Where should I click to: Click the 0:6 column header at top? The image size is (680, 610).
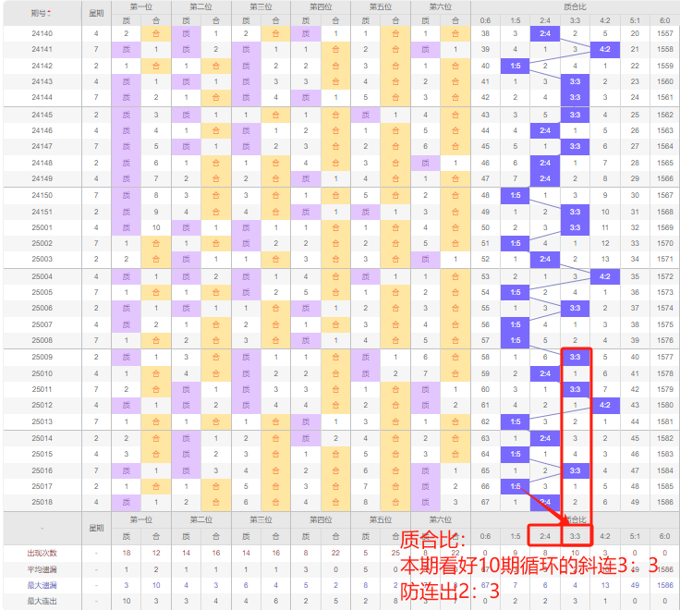486,20
